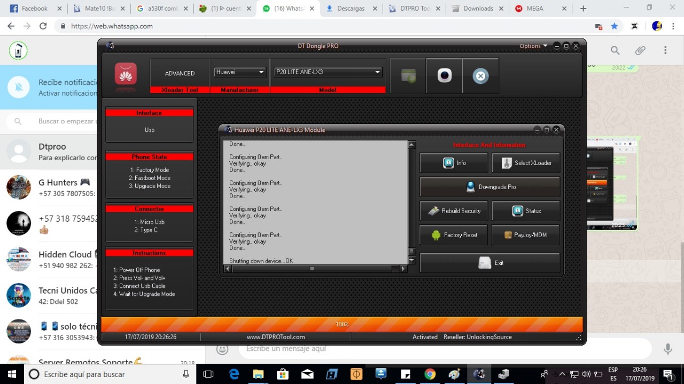Click the camera screenshot icon in toolbar
684x384 pixels.
pyautogui.click(x=445, y=76)
